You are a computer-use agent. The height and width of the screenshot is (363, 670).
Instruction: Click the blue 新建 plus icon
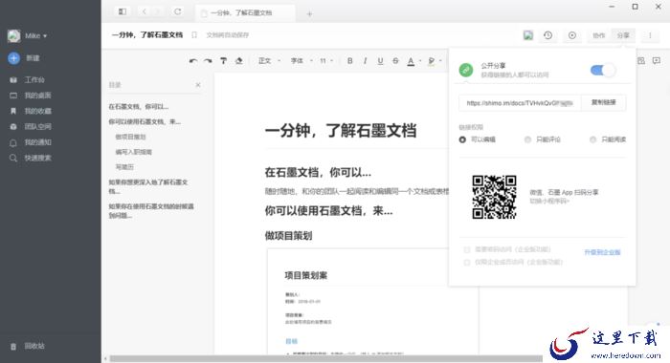point(13,58)
